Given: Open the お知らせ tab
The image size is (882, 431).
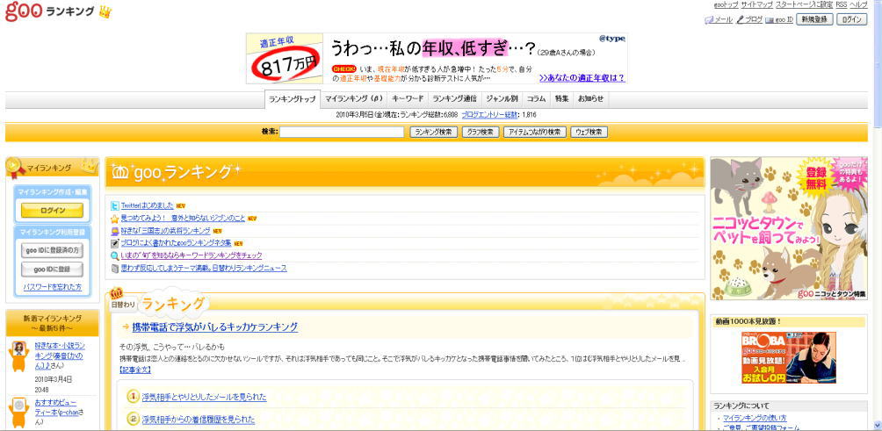Looking at the screenshot, I should point(590,99).
